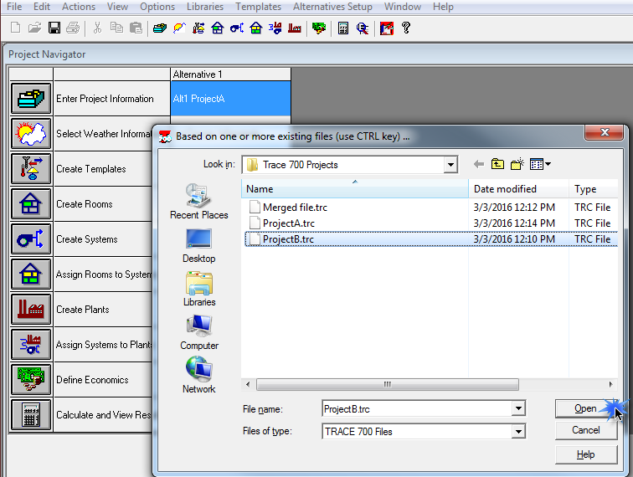Screen dimensions: 633x477
Task: Click the Create Systems toolbar icon
Action: click(x=237, y=28)
